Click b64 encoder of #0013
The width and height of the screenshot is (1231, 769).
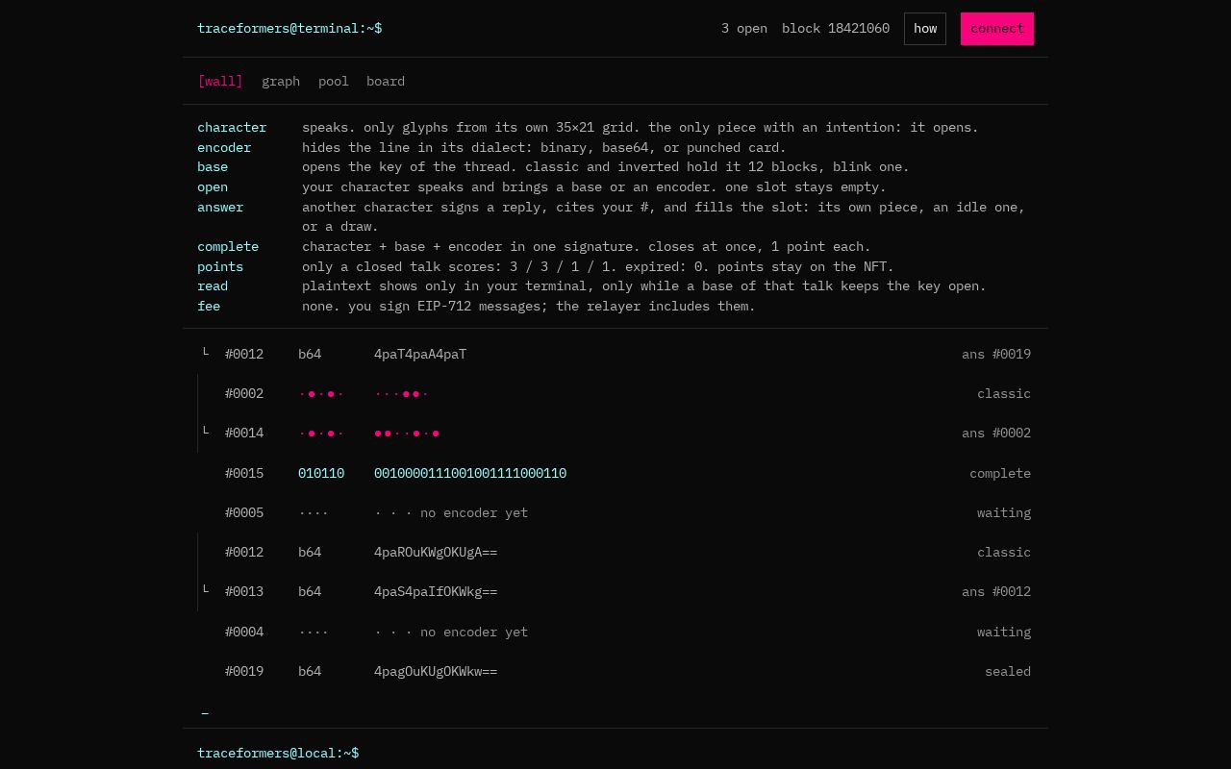pos(310,591)
